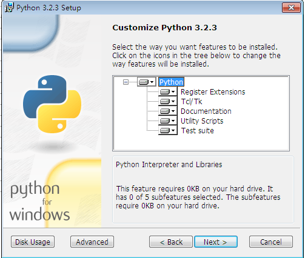
Task: Open the Advanced options button
Action: point(92,242)
